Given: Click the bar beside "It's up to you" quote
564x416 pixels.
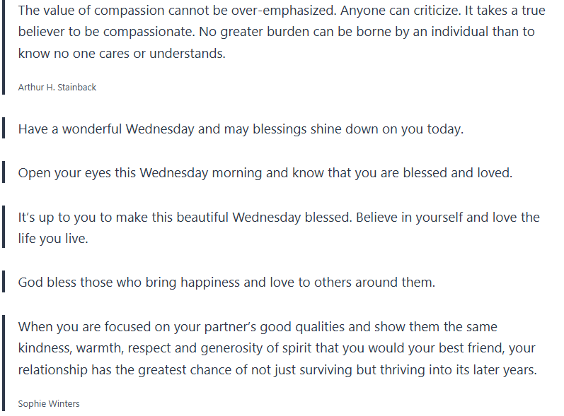Looking at the screenshot, I should tap(3, 227).
